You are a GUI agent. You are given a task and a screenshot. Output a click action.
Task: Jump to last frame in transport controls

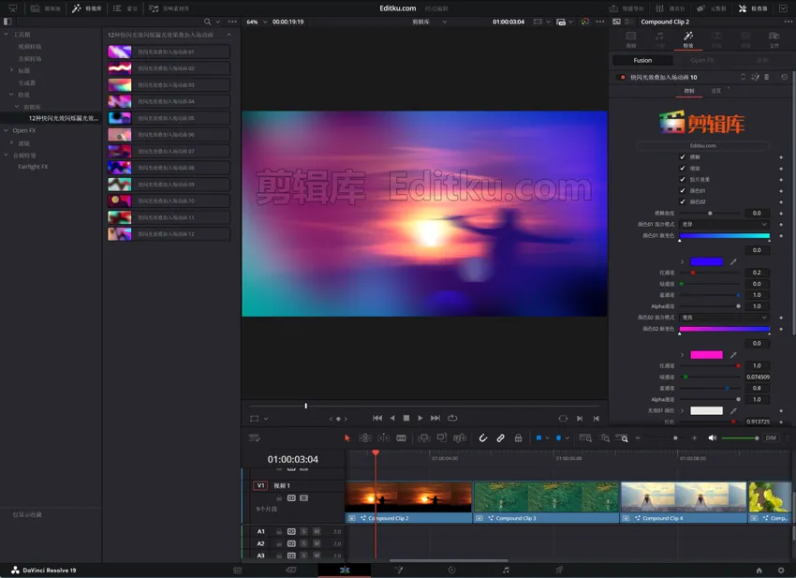click(x=435, y=418)
